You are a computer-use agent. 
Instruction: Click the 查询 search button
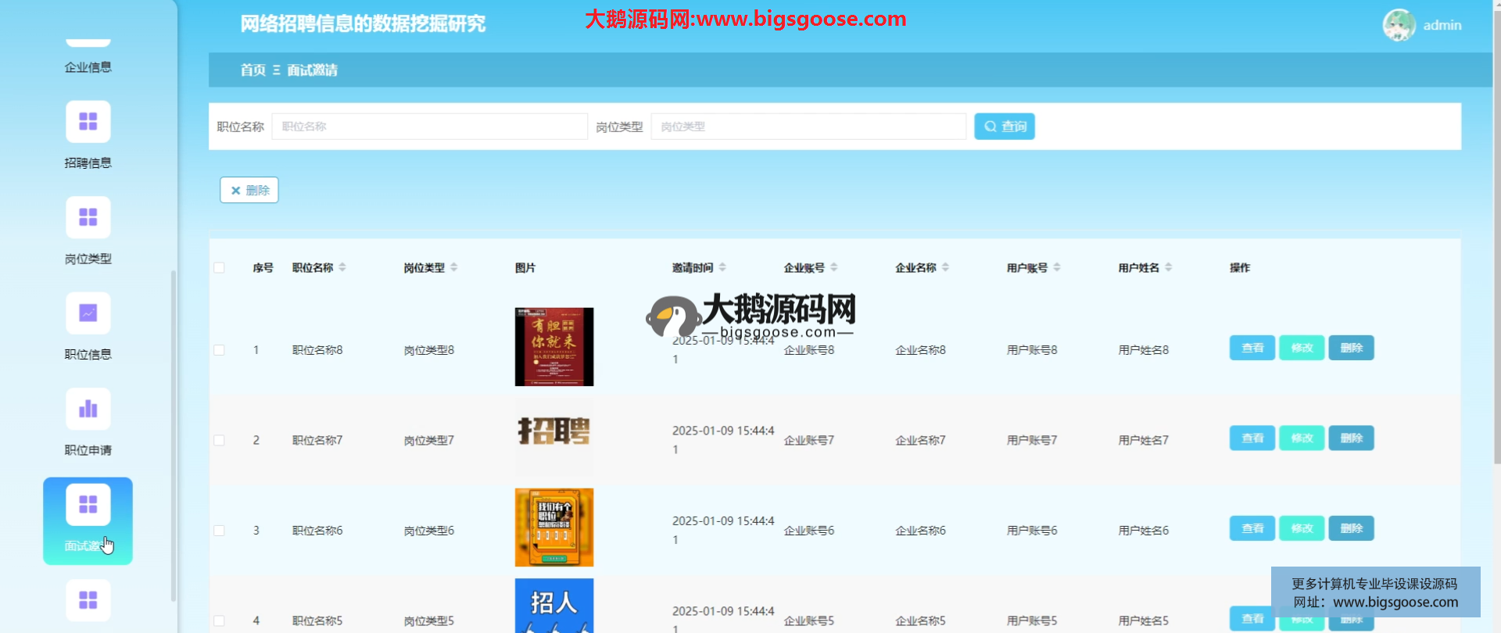1004,127
